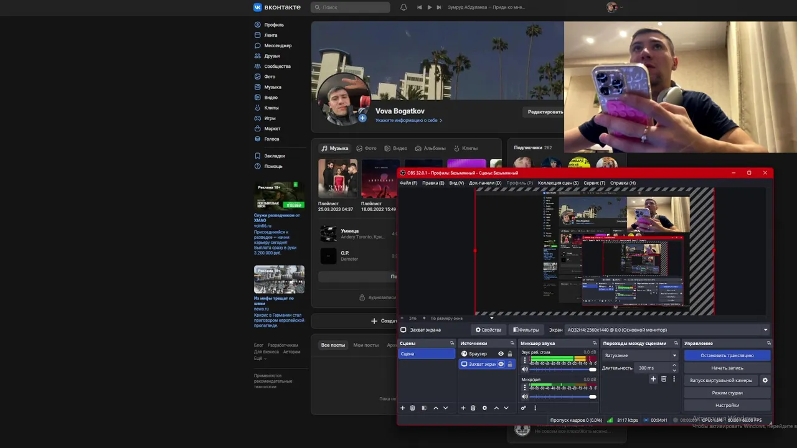Image resolution: width=797 pixels, height=448 pixels.
Task: Move source down in Sources panel
Action: click(506, 408)
